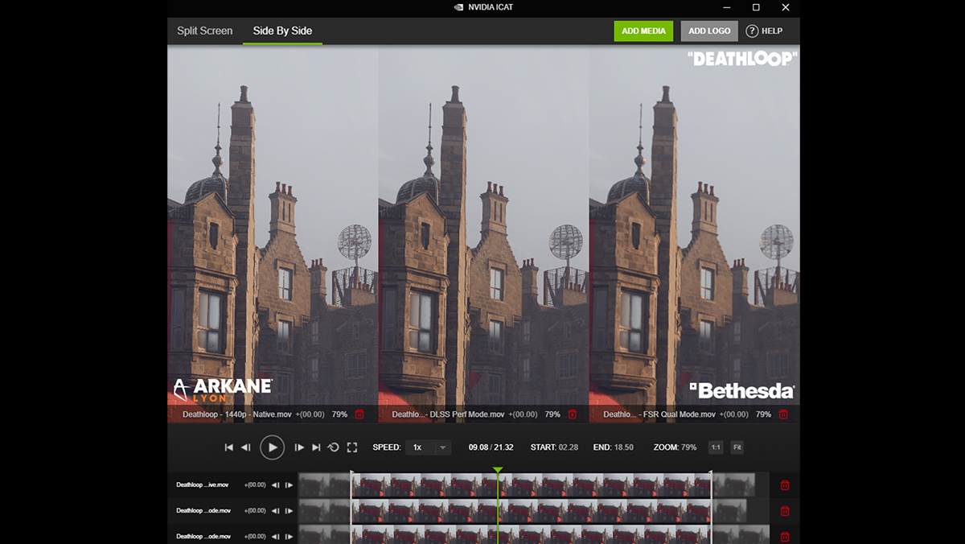The image size is (965, 544).
Task: Click ADD MEDIA to import a video
Action: click(643, 31)
